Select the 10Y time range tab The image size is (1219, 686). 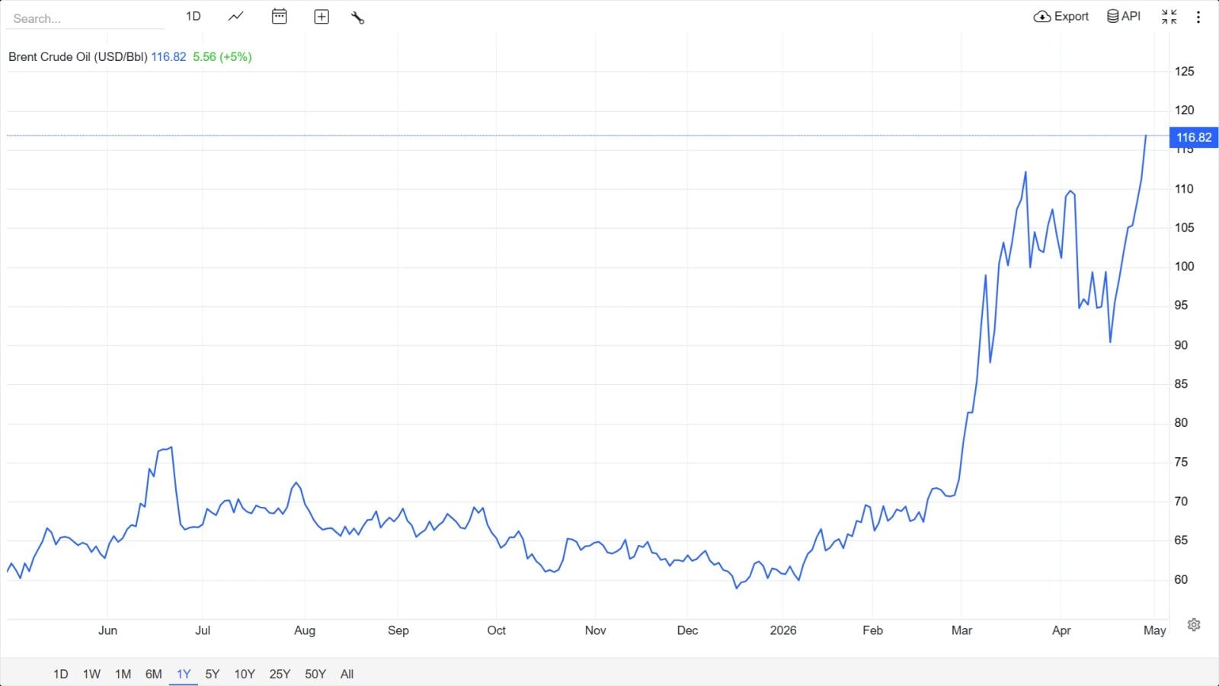point(245,674)
